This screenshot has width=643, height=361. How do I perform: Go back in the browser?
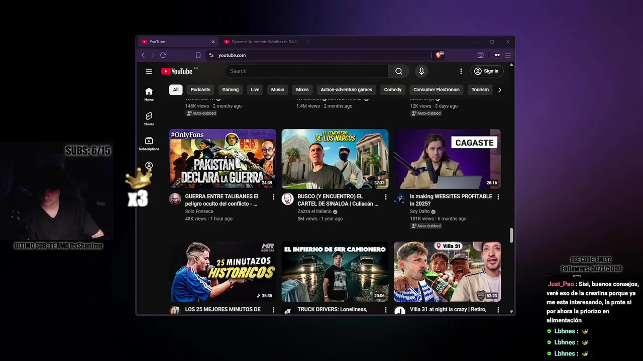143,55
